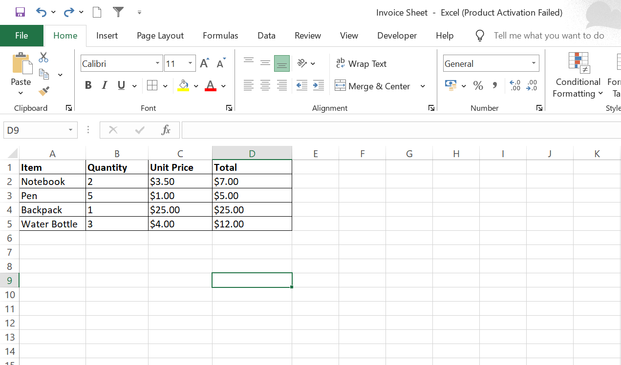
Task: Open the Clipboard pane launcher
Action: (69, 108)
